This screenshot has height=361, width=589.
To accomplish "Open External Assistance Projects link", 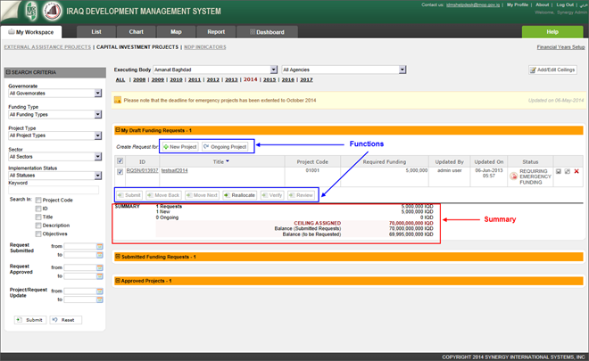I will pyautogui.click(x=47, y=47).
